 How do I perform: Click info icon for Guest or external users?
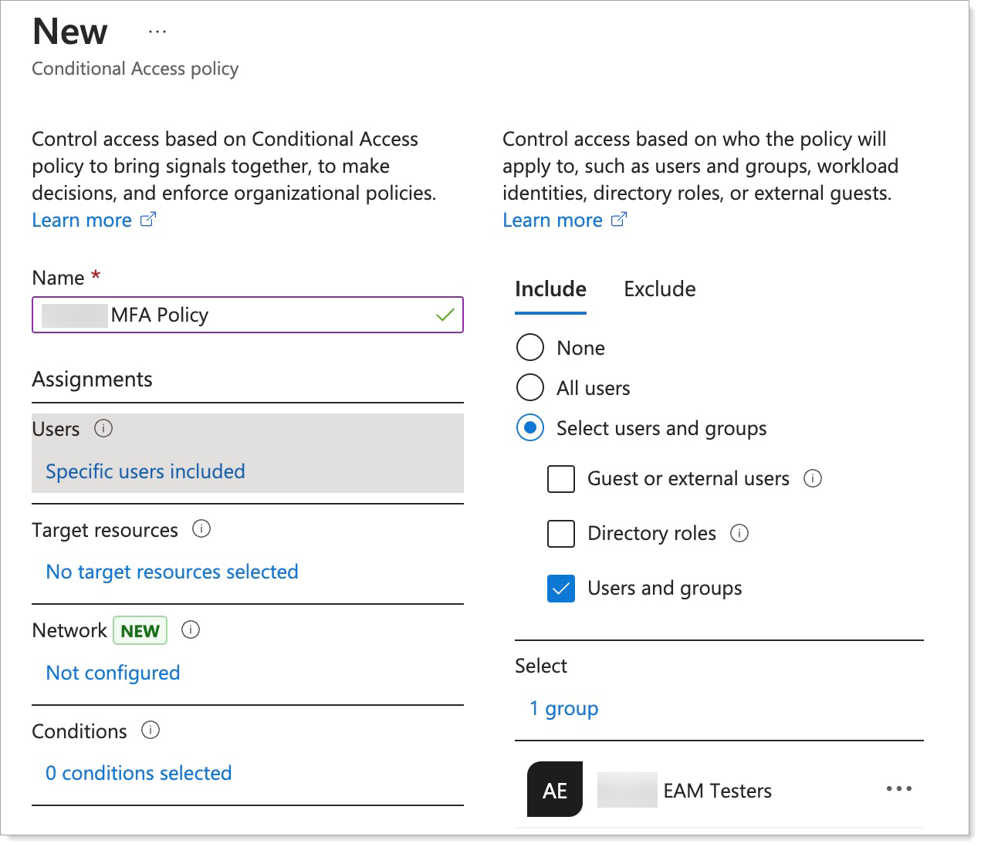813,478
